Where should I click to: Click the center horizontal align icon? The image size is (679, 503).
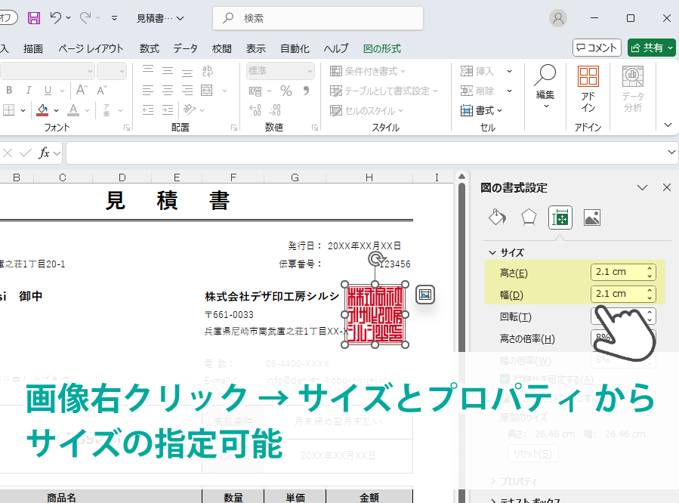pos(168,91)
